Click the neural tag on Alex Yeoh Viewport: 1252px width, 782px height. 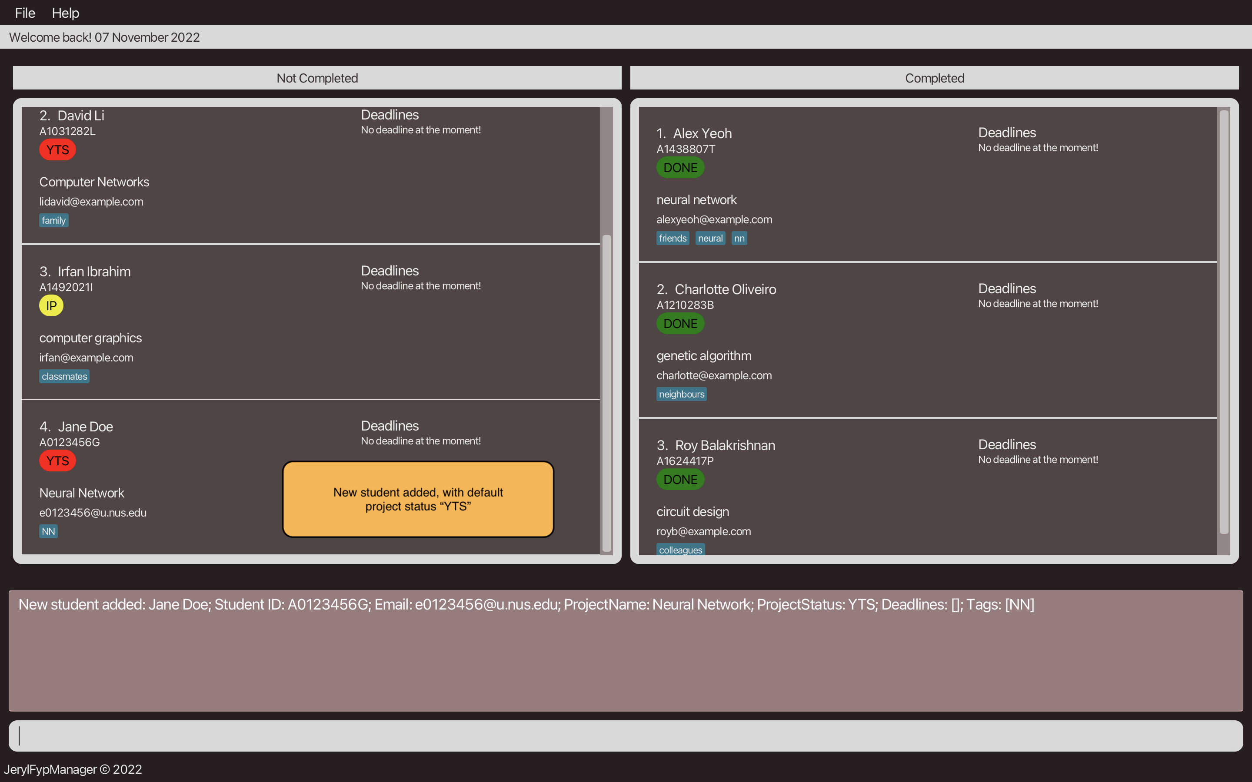[710, 238]
